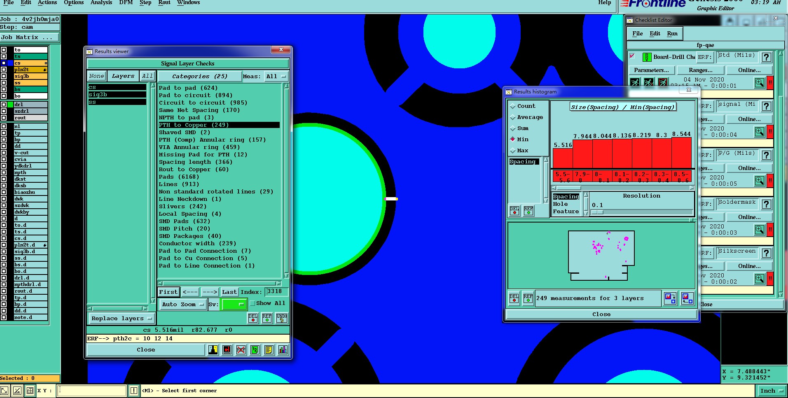
Task: Click UNDO icon in Results viewer
Action: (282, 318)
